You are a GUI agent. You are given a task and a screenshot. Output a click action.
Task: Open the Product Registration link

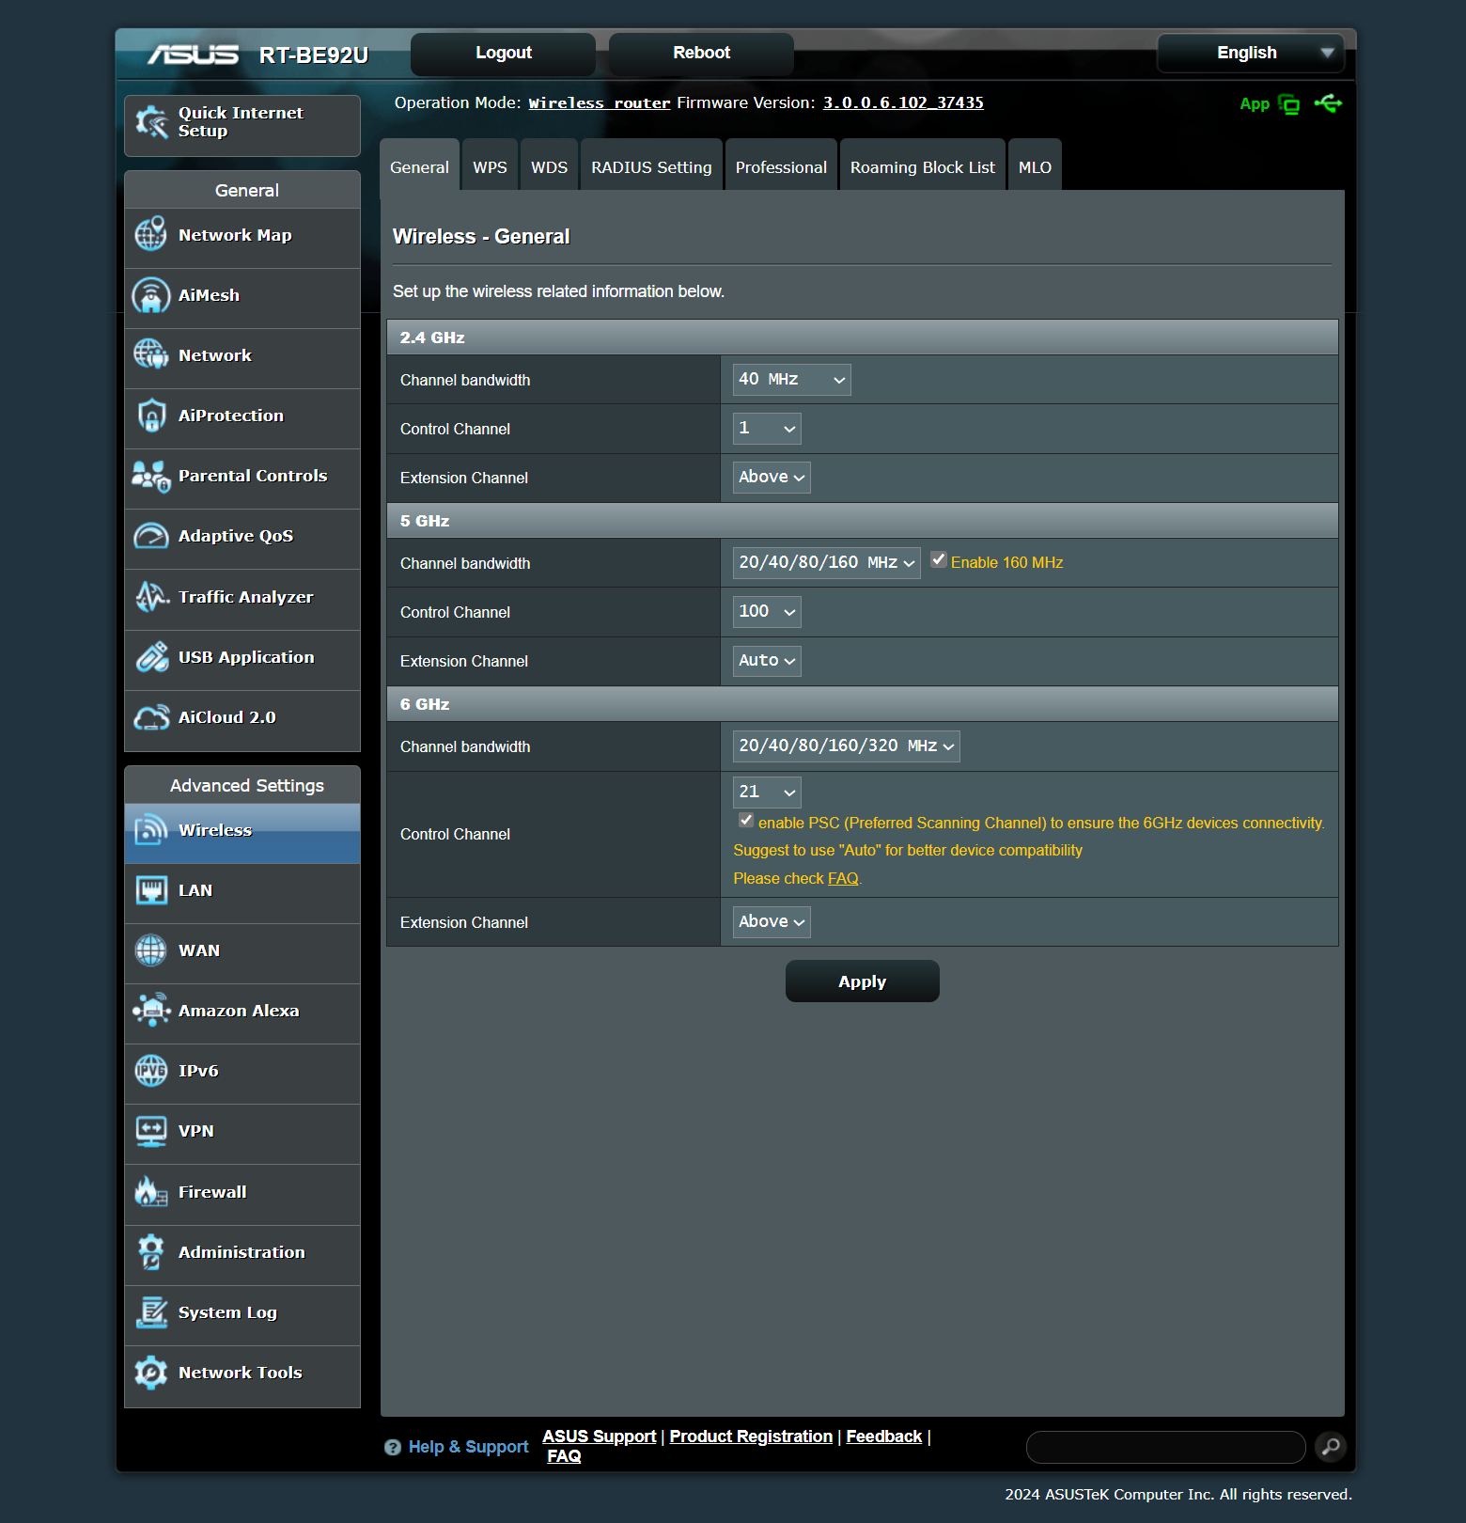[x=751, y=1437]
